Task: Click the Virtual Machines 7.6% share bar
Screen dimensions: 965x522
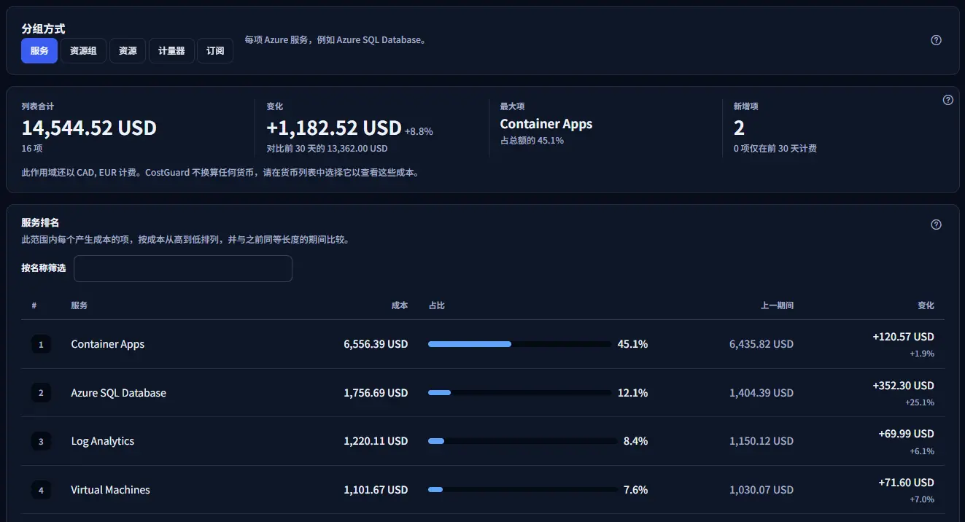Action: [523, 490]
